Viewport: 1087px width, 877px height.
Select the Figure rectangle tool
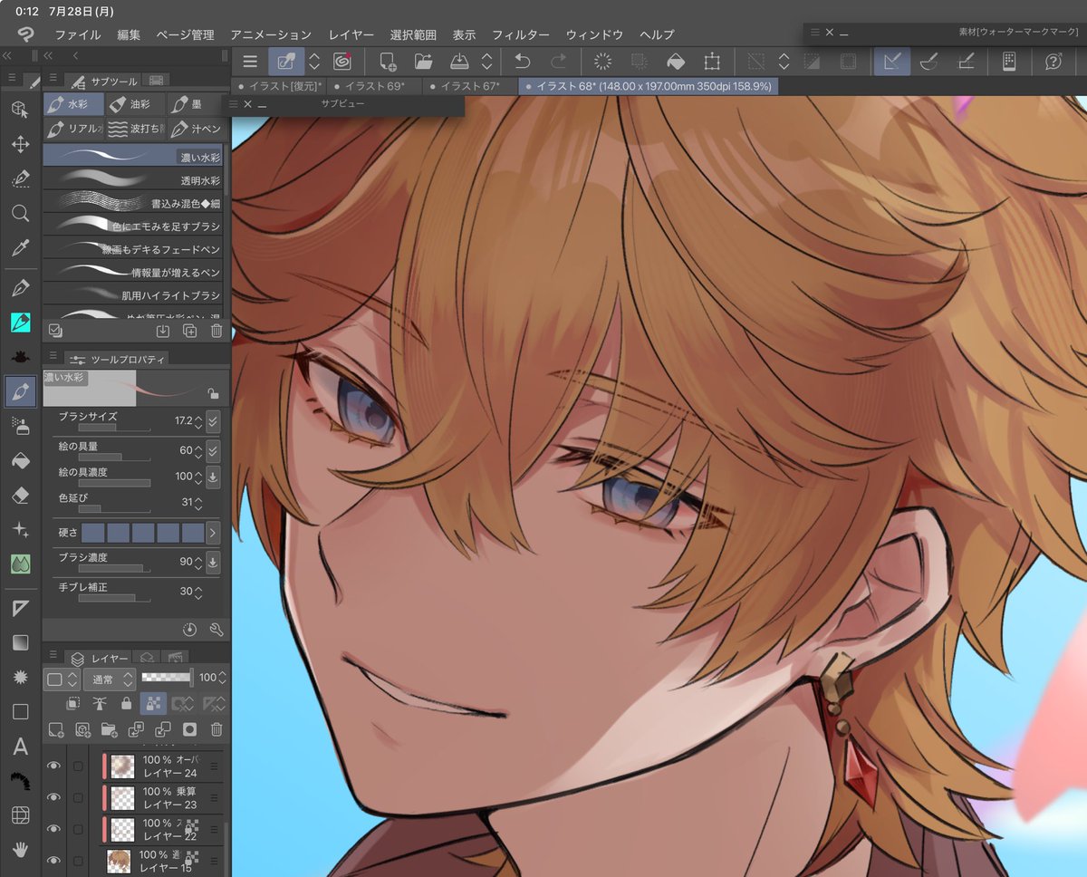pyautogui.click(x=20, y=712)
